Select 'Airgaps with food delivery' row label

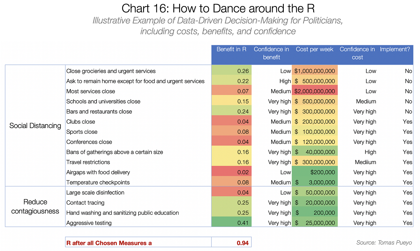coord(98,172)
